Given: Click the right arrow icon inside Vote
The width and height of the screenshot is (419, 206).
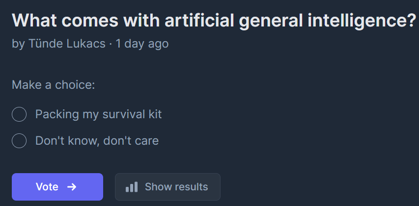Looking at the screenshot, I should pyautogui.click(x=72, y=187).
